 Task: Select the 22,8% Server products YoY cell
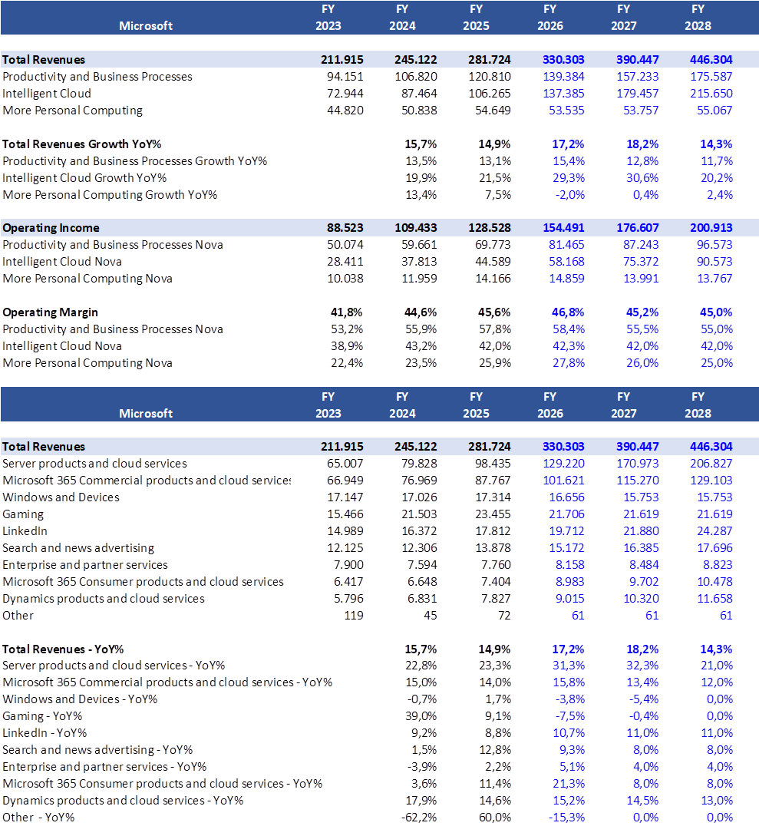point(421,666)
